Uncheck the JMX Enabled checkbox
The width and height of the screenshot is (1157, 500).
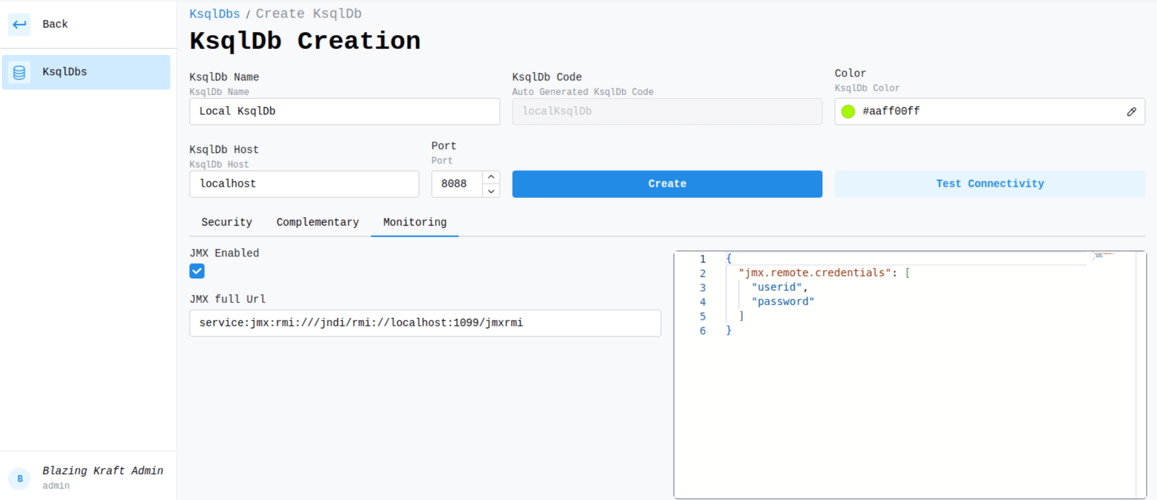197,271
